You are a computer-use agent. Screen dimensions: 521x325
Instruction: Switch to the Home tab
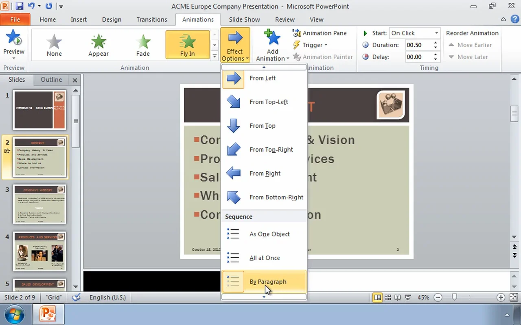[x=48, y=19]
